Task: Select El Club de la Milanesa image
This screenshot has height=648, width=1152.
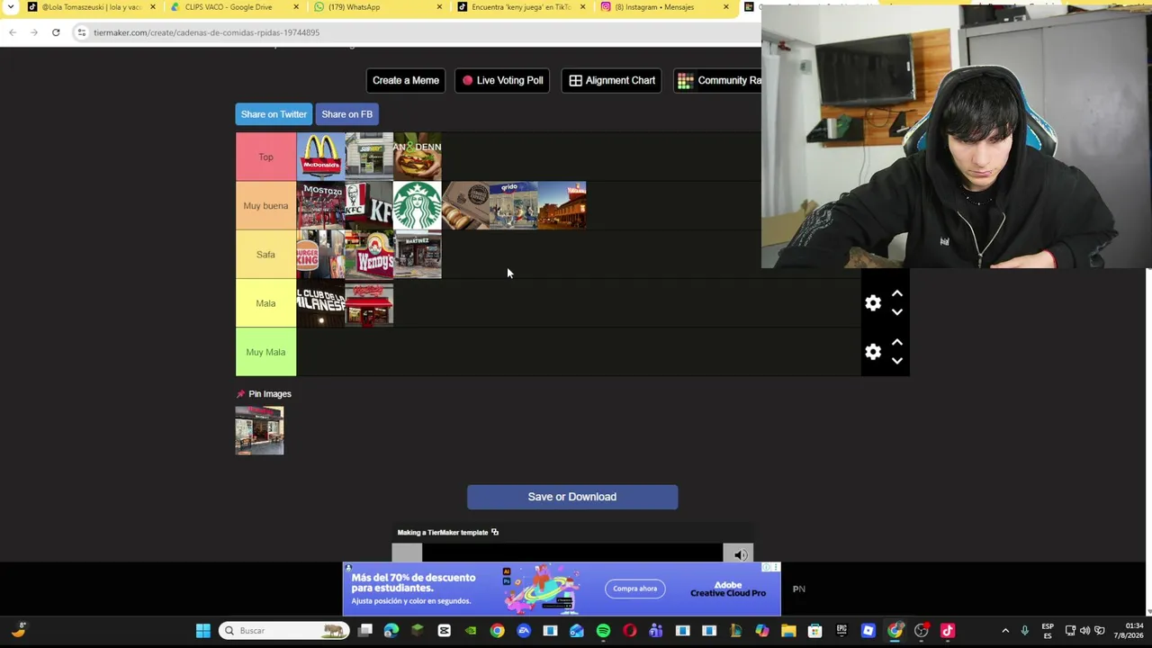Action: tap(320, 303)
